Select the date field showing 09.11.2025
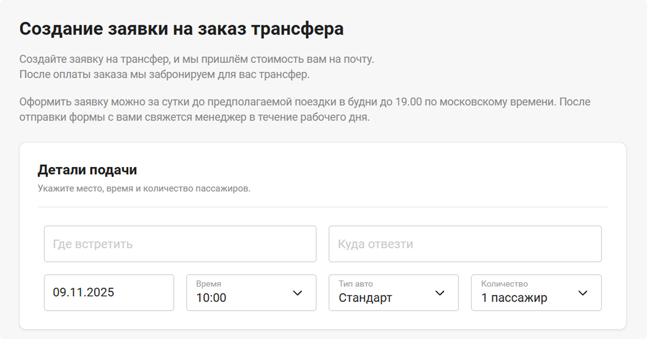 [x=109, y=293]
